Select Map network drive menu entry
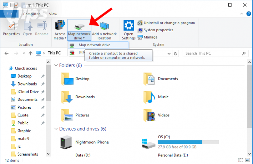253x164 pixels. (98, 45)
